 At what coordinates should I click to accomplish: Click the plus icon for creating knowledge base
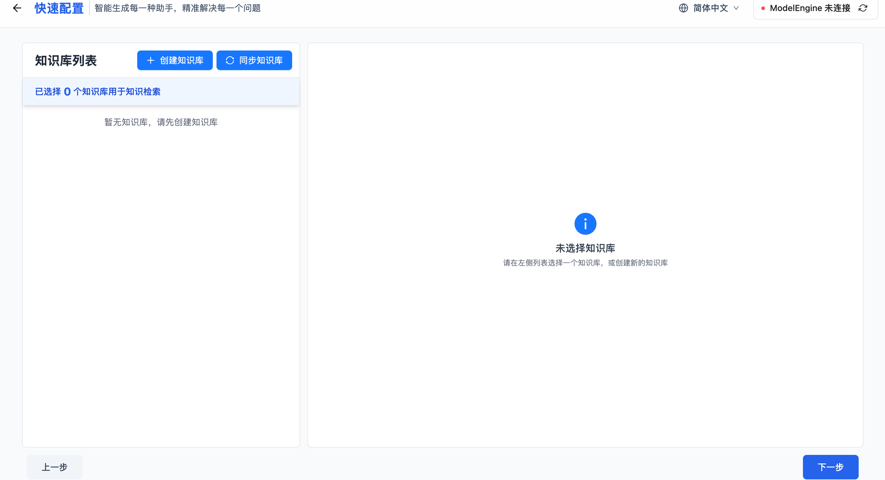pos(150,60)
